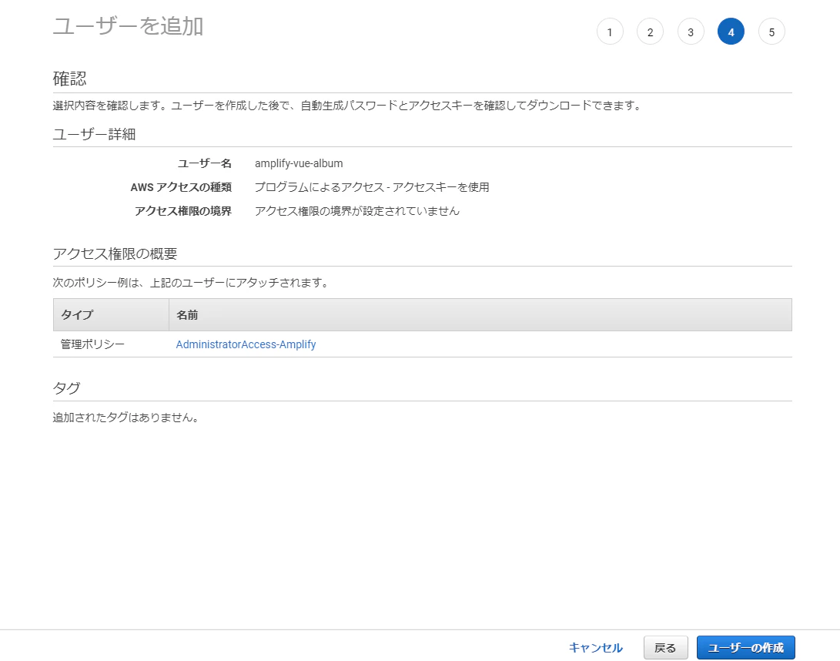Click the タグ section heading
This screenshot has width=840, height=661.
pyautogui.click(x=66, y=388)
